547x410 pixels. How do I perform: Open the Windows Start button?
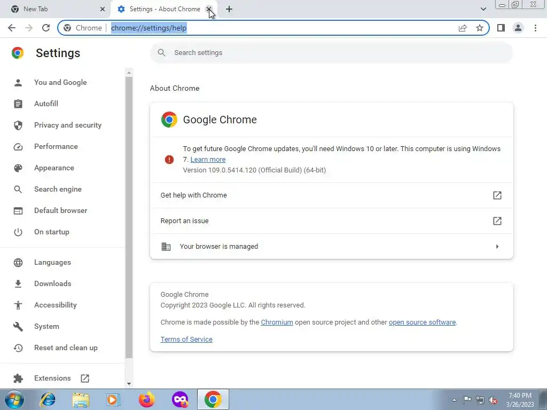pos(14,399)
